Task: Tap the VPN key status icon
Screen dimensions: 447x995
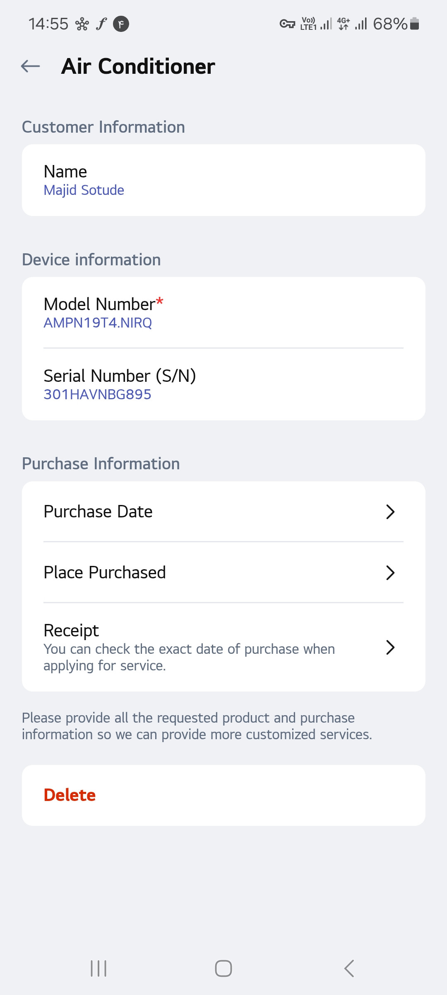Action: click(287, 24)
